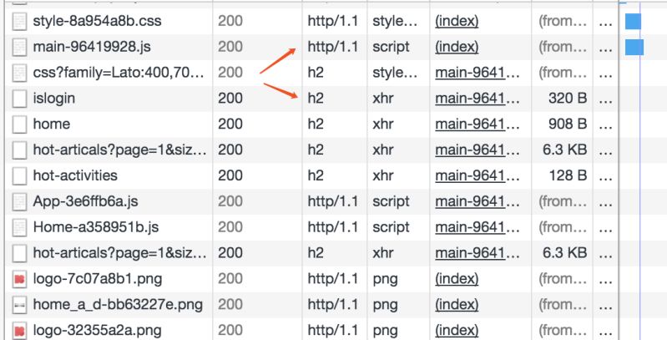The image size is (667, 340).
Task: Select the Home-a358951b.js request name
Action: tap(96, 227)
